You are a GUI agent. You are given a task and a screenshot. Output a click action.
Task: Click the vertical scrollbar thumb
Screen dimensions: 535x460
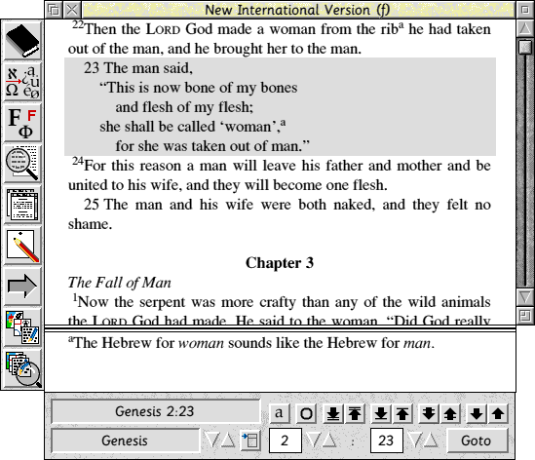(525, 47)
